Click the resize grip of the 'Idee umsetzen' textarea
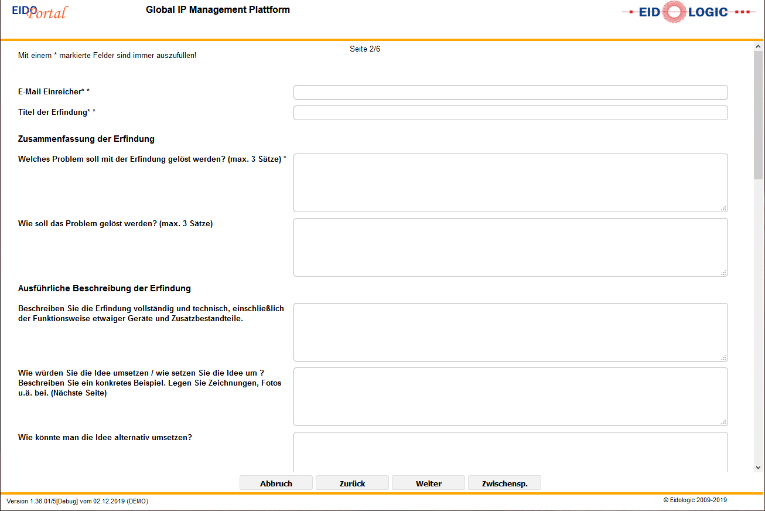Screen dimensions: 765x511 coord(724,422)
